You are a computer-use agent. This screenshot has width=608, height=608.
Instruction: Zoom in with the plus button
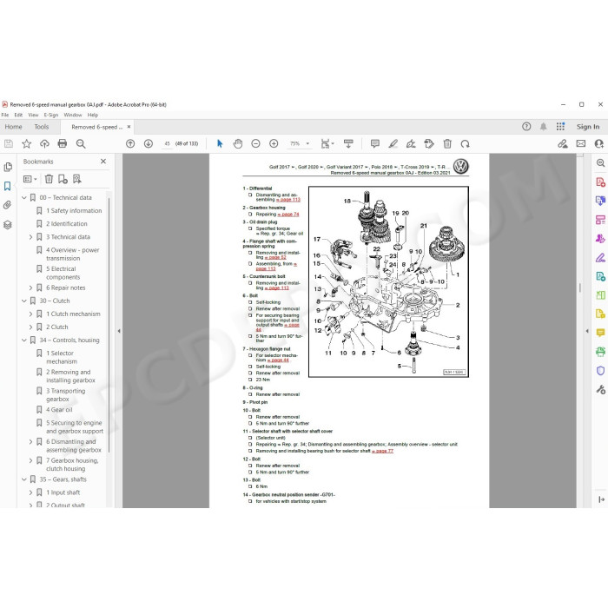click(274, 143)
